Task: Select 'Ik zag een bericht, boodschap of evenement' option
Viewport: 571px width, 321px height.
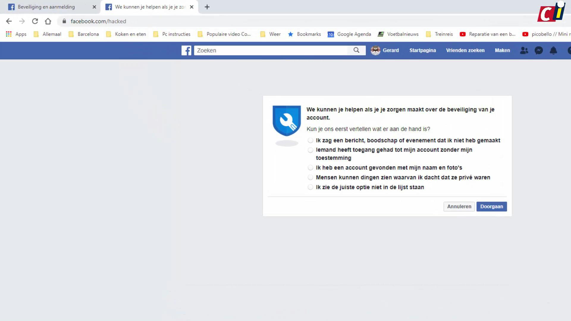Action: [x=310, y=140]
